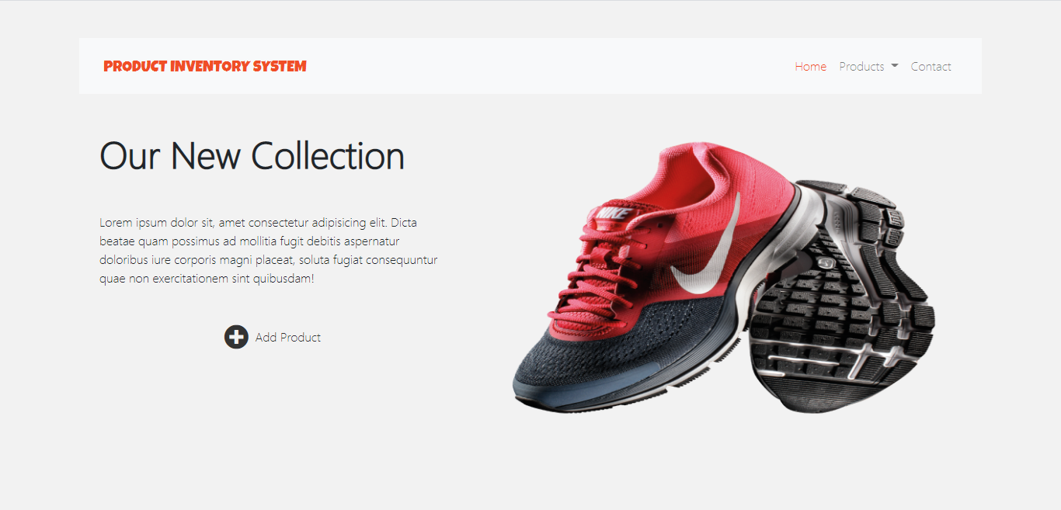1061x510 pixels.
Task: Click the Lorem ipsum description paragraph
Action: [x=269, y=251]
